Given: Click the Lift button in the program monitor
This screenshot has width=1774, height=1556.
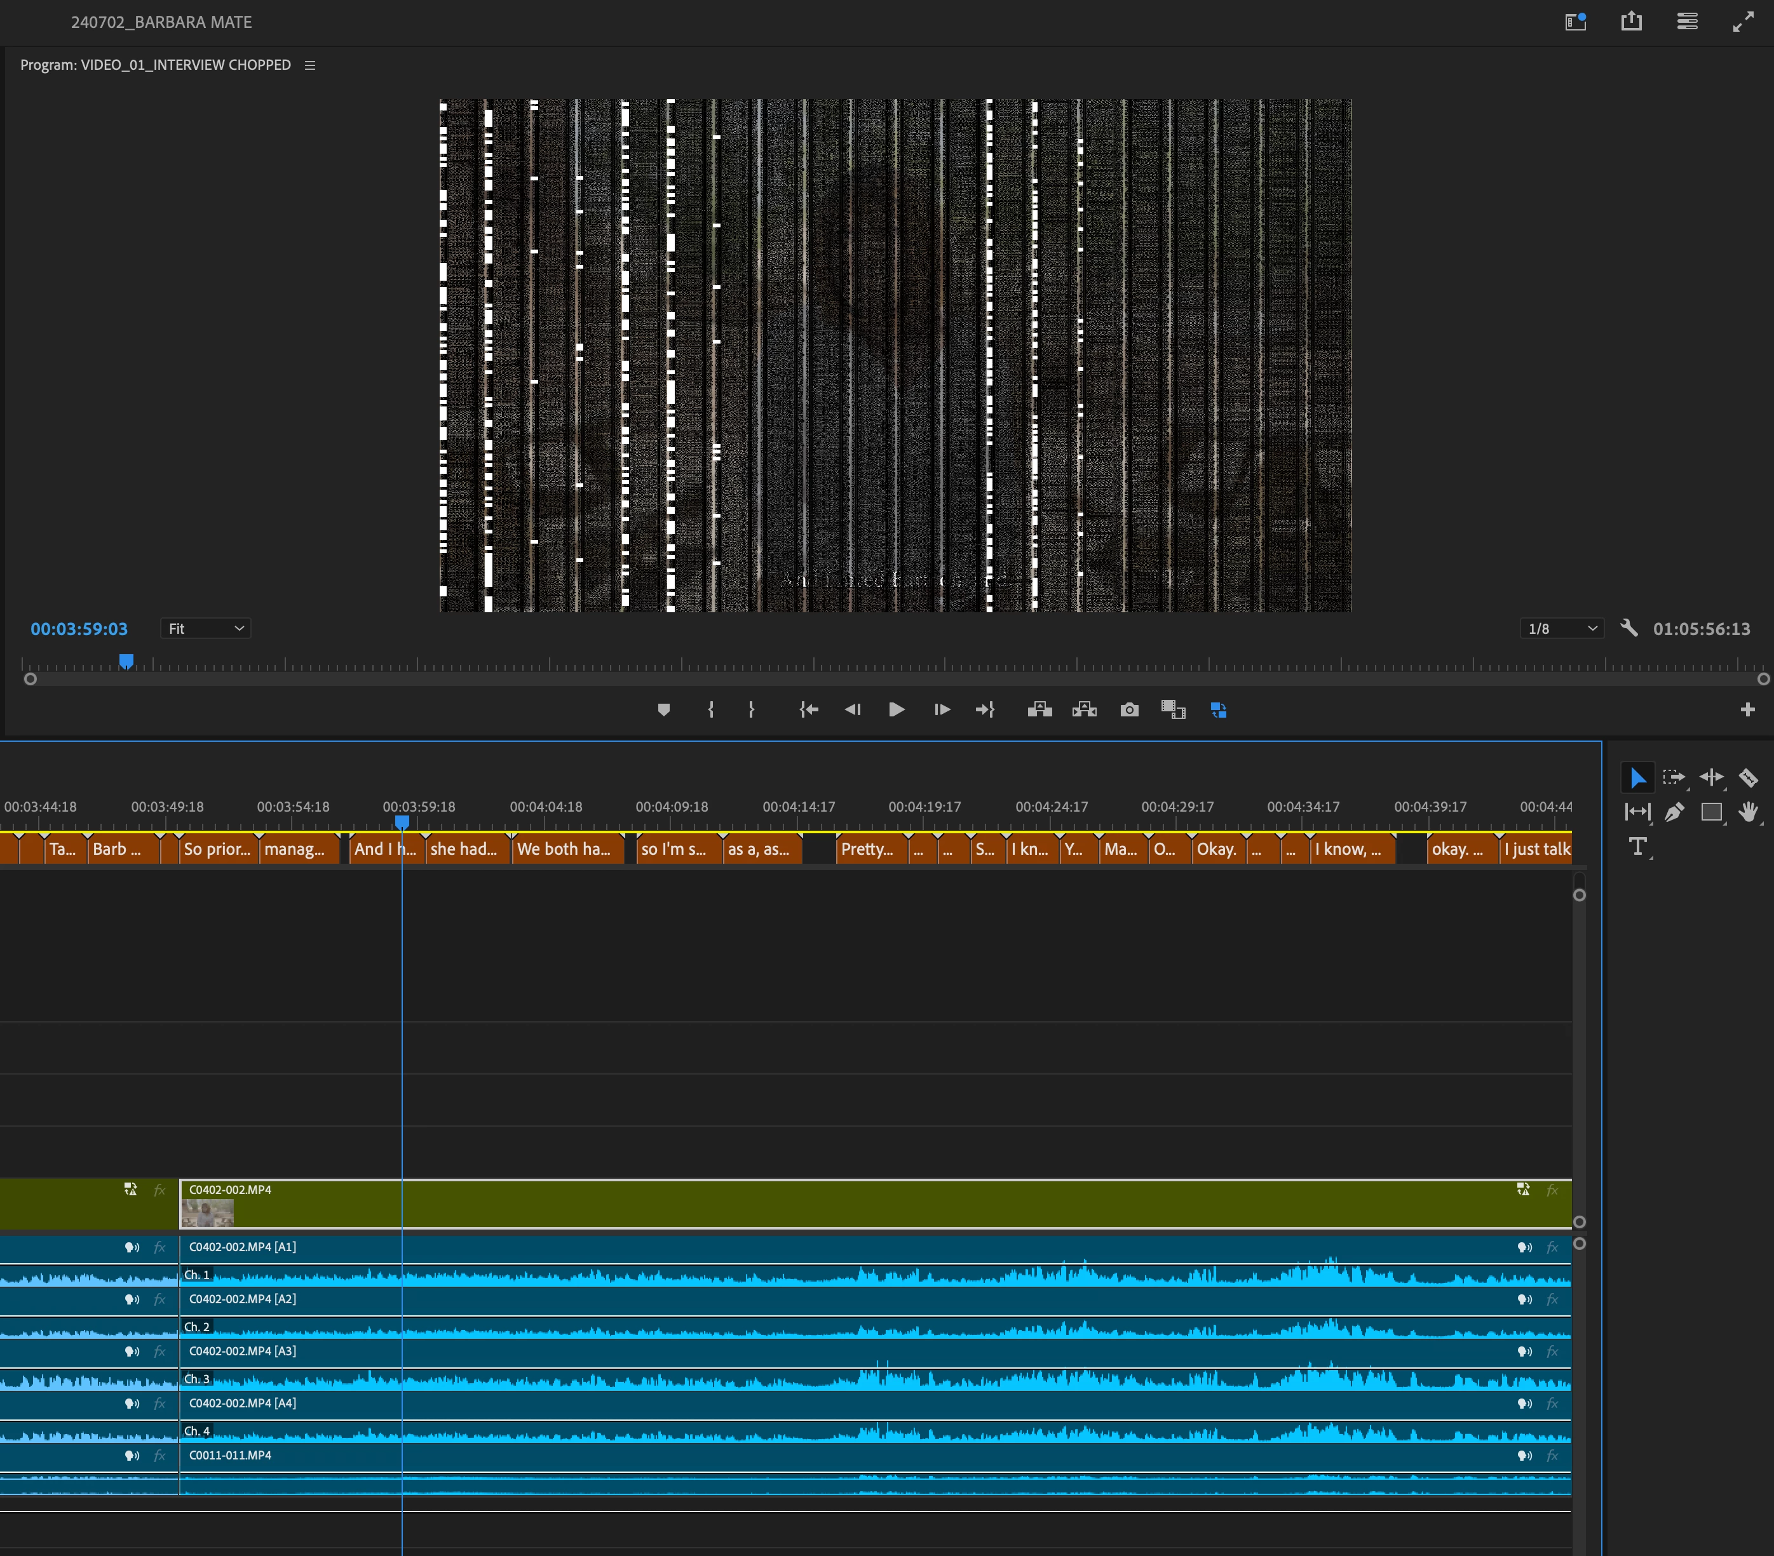Looking at the screenshot, I should click(x=1039, y=710).
